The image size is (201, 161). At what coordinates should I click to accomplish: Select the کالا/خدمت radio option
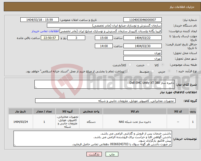point(130,65)
